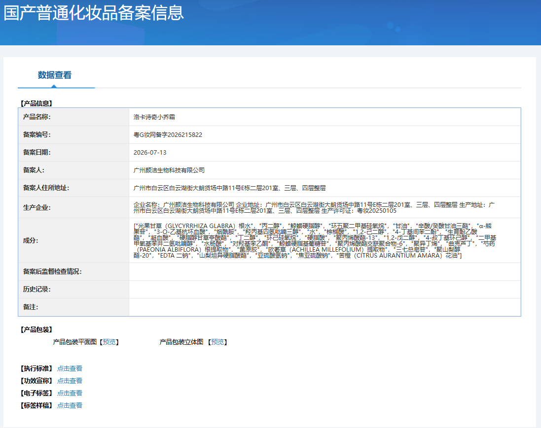The width and height of the screenshot is (541, 428).
Task: Click the page title 国产普通化妆品备案信息
Action: 94,13
